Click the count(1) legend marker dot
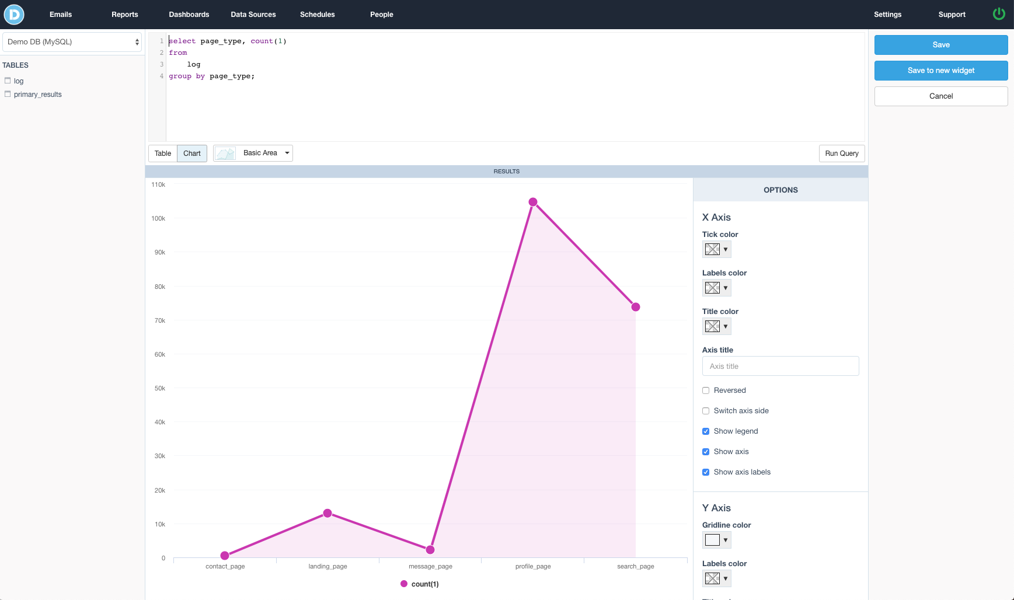The width and height of the screenshot is (1014, 600). (x=403, y=584)
